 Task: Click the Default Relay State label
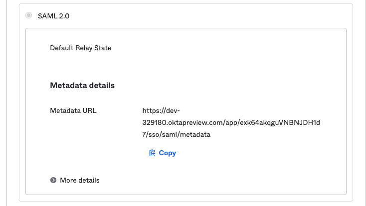point(80,48)
